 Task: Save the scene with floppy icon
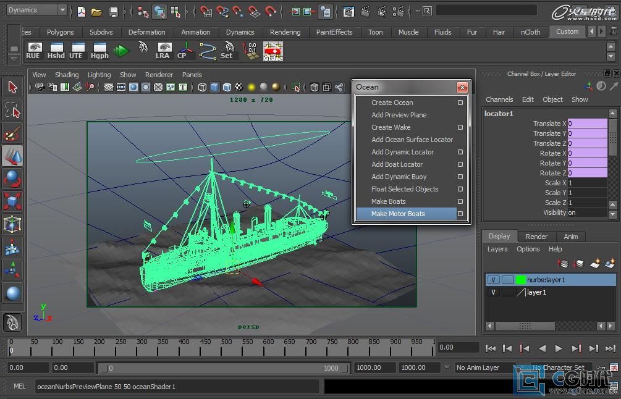pyautogui.click(x=114, y=12)
